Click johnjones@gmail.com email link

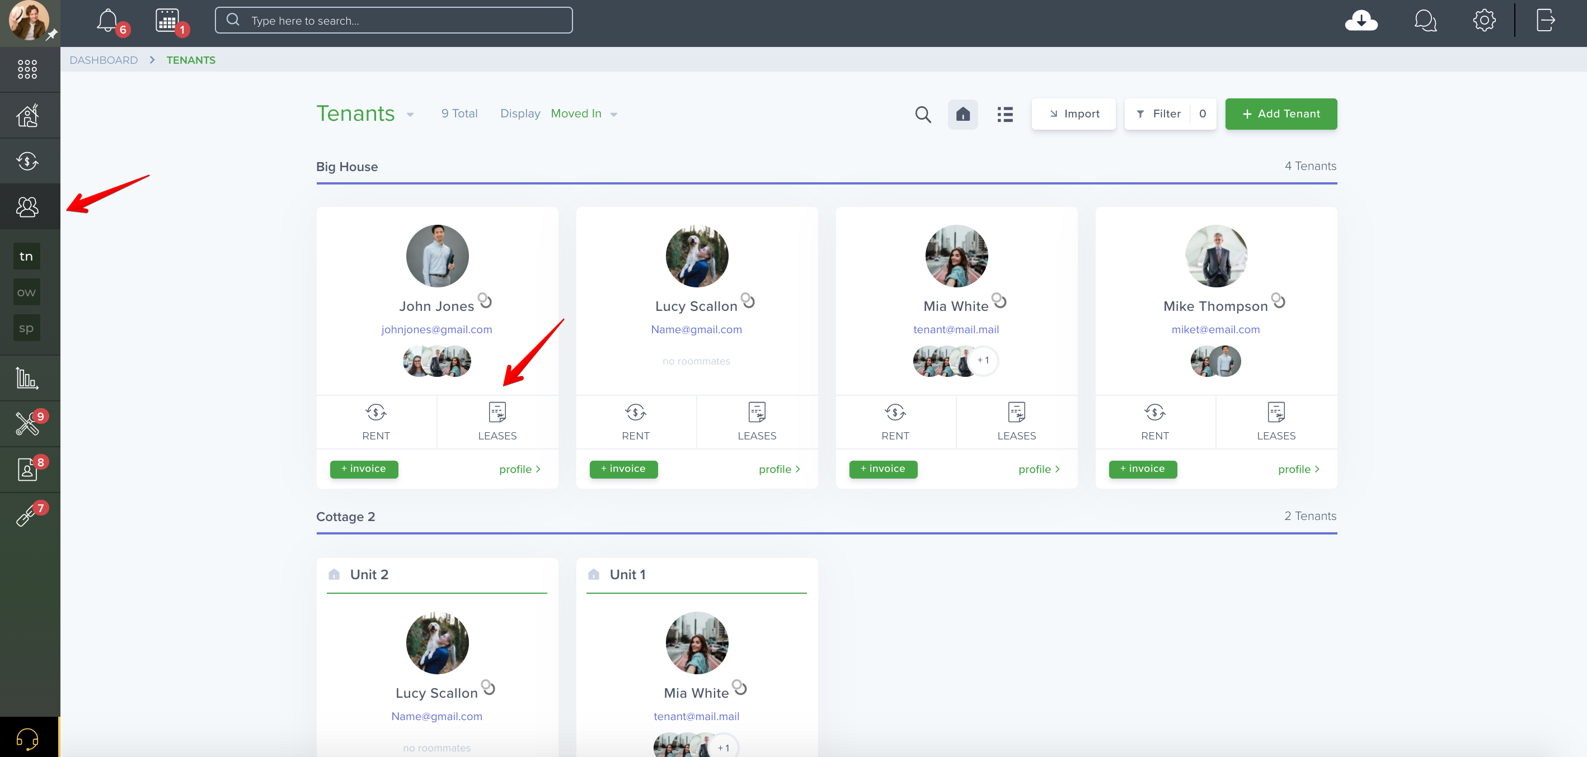(436, 329)
